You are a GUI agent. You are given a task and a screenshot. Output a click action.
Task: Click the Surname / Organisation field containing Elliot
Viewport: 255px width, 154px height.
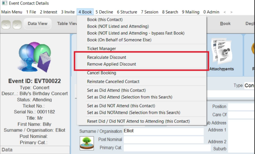click(164, 131)
